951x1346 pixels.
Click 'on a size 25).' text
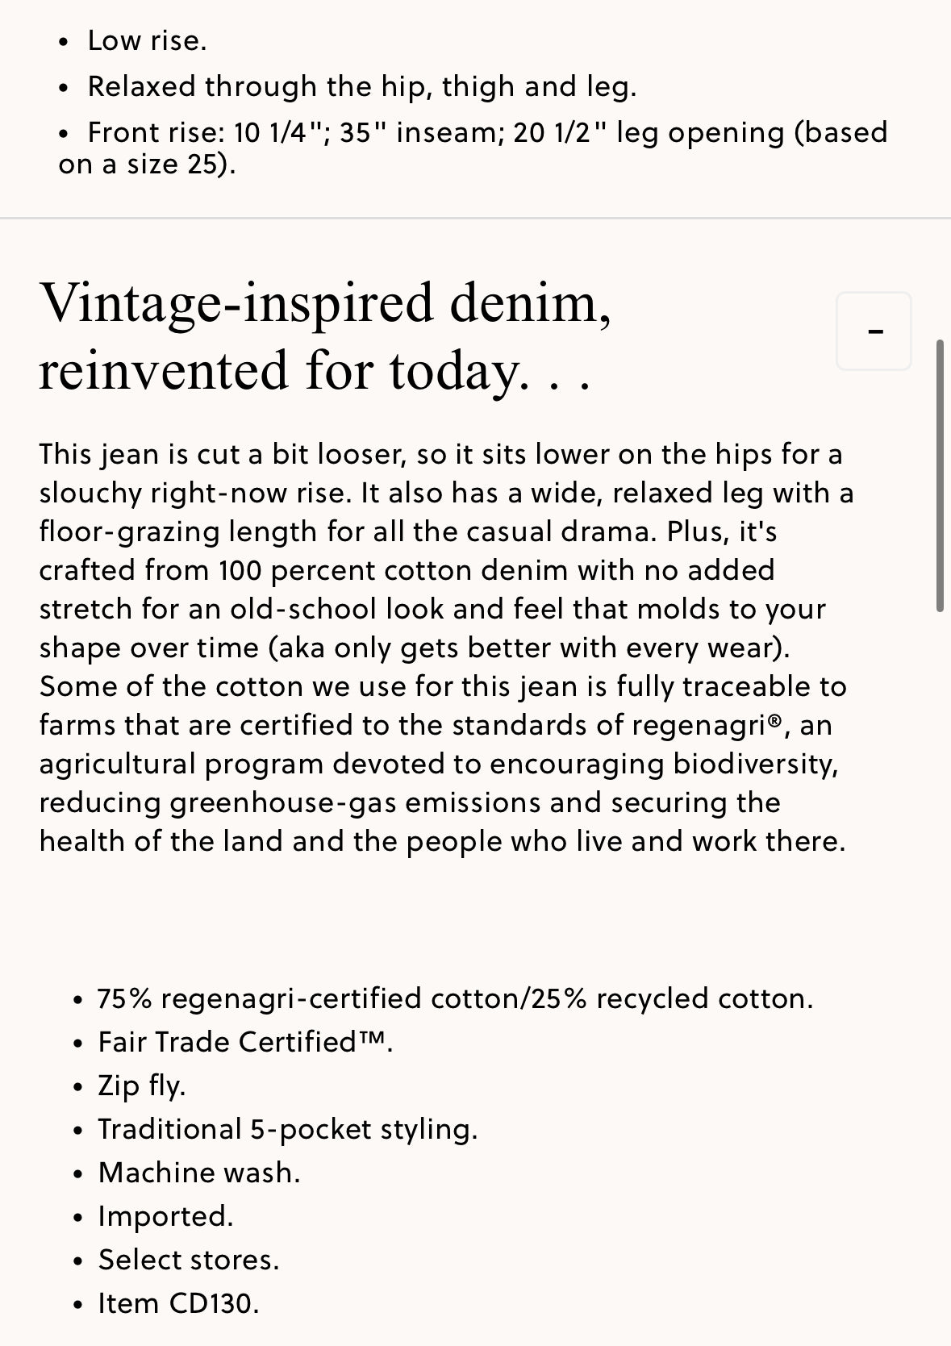pos(148,164)
